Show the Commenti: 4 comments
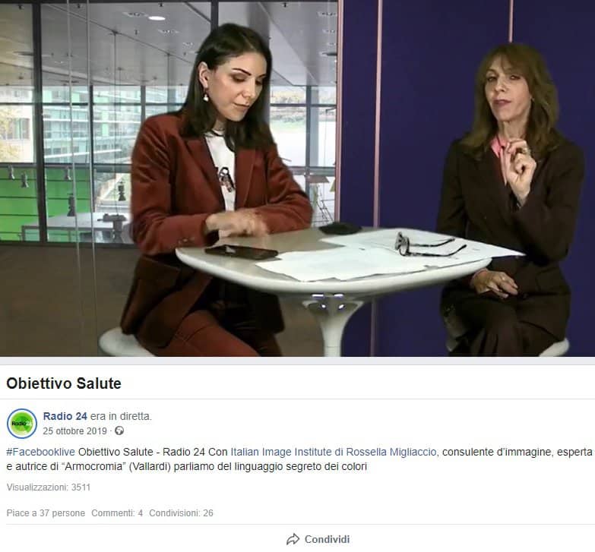595x552 pixels. pyautogui.click(x=117, y=513)
